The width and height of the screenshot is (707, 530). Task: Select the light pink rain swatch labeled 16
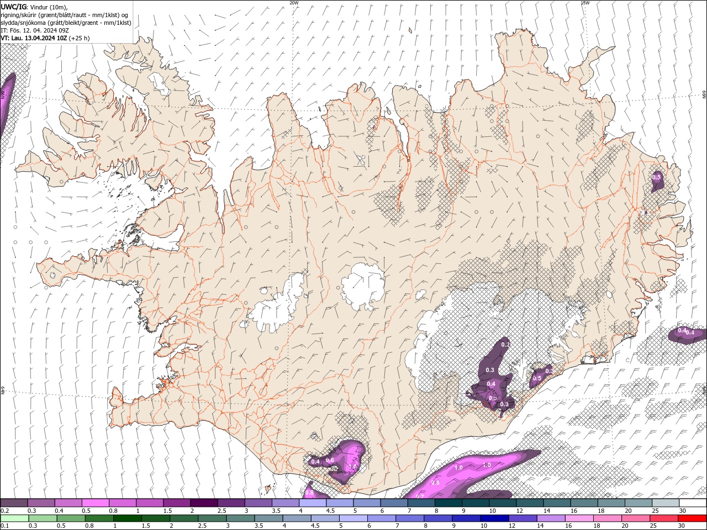(x=578, y=518)
